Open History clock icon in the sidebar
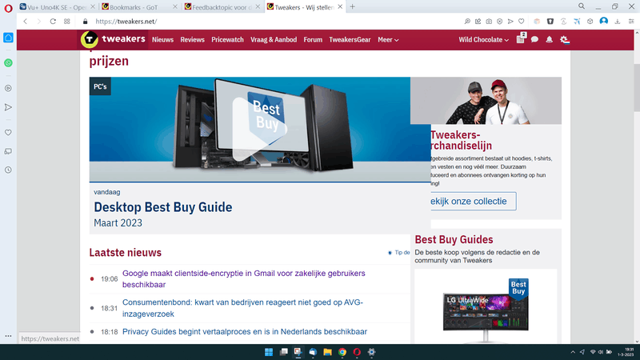 pyautogui.click(x=8, y=170)
